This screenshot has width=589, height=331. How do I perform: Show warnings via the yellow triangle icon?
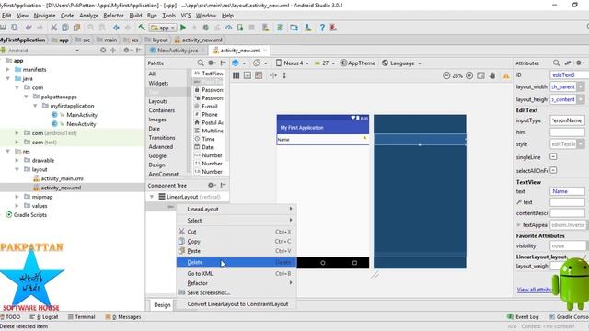pyautogui.click(x=506, y=75)
